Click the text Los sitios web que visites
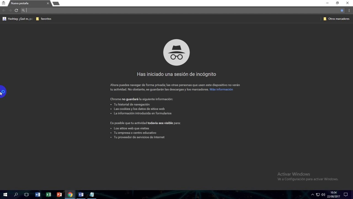The width and height of the screenshot is (353, 199). pyautogui.click(x=131, y=128)
